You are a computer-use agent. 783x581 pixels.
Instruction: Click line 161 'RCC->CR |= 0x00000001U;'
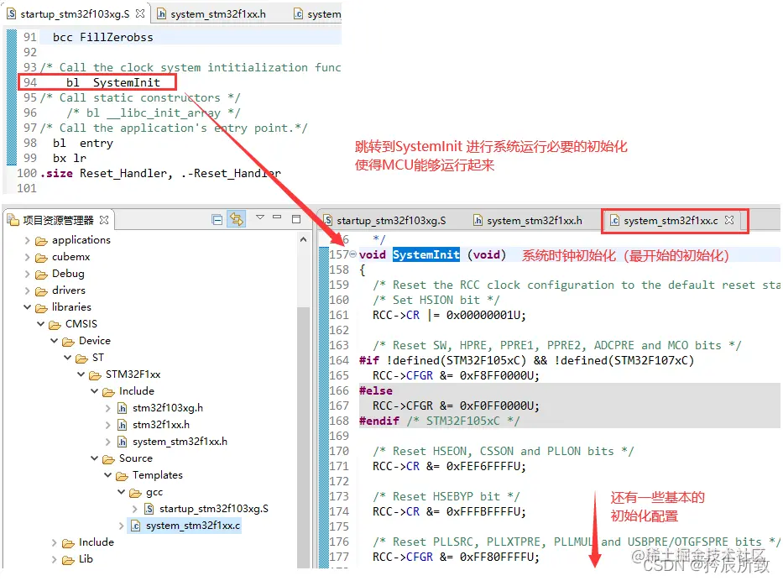click(449, 315)
